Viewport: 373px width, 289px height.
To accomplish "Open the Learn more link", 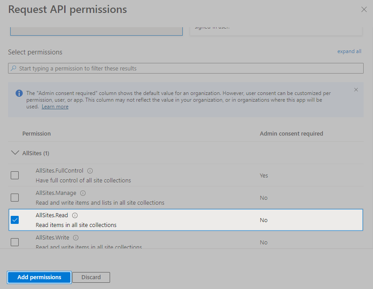I will 55,107.
